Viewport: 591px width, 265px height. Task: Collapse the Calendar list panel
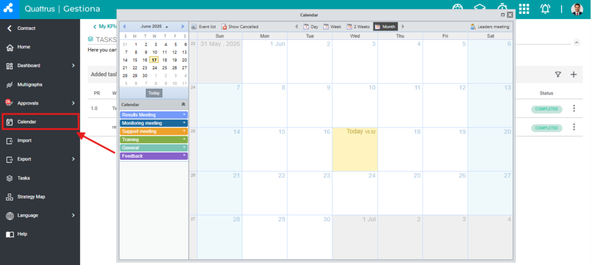[x=184, y=104]
